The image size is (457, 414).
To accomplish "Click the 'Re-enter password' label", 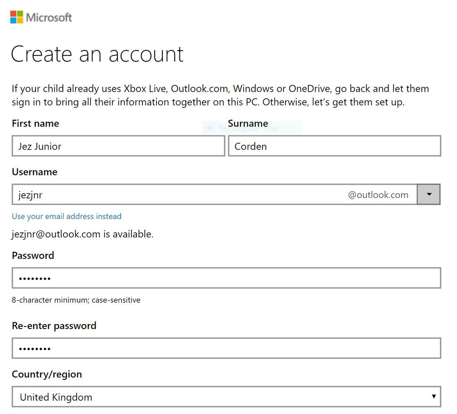I will (x=54, y=326).
